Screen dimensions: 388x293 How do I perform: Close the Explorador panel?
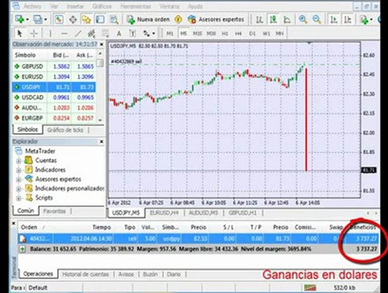[101, 142]
